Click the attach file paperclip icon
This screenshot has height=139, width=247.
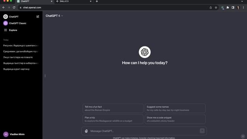point(86,131)
